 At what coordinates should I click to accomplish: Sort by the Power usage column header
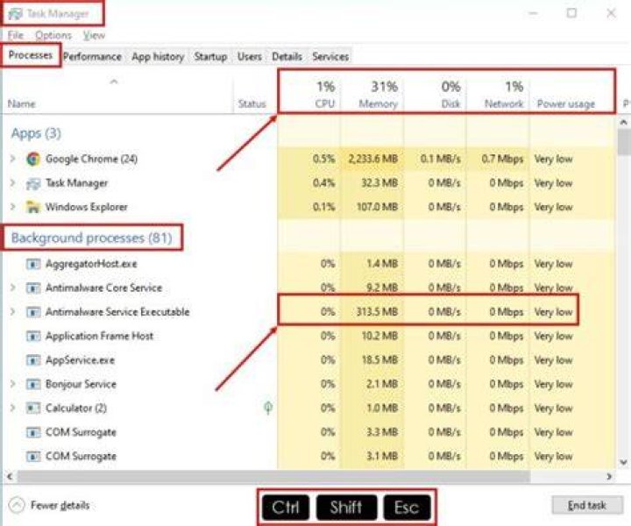click(566, 104)
